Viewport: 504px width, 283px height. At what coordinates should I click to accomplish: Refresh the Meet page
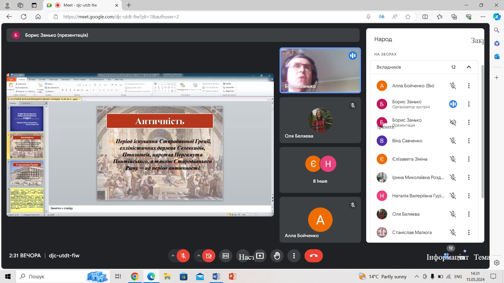click(24, 17)
